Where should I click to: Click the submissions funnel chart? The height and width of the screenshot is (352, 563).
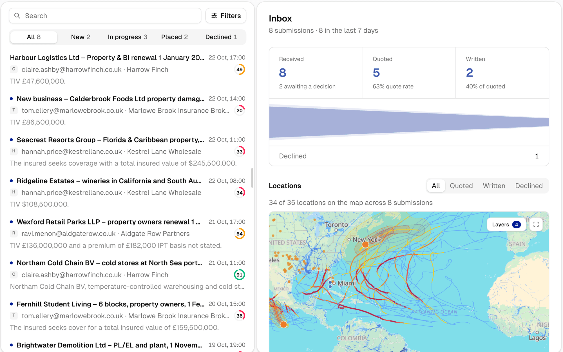[409, 122]
